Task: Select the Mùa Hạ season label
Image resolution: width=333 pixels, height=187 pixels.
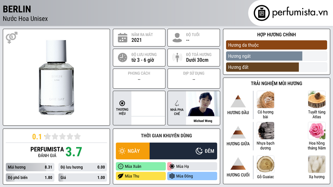Action: tap(182, 167)
